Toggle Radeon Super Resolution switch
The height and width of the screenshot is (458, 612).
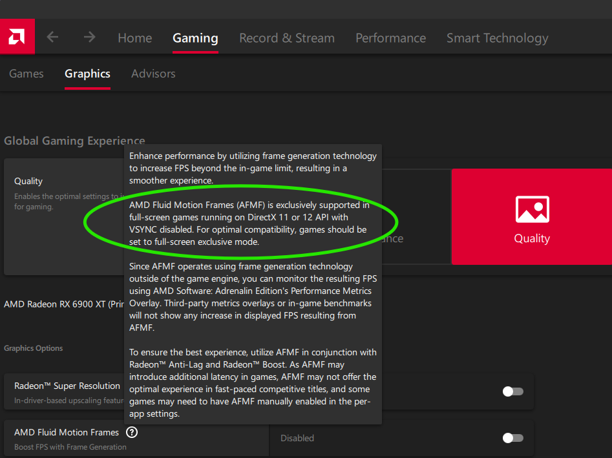click(513, 391)
